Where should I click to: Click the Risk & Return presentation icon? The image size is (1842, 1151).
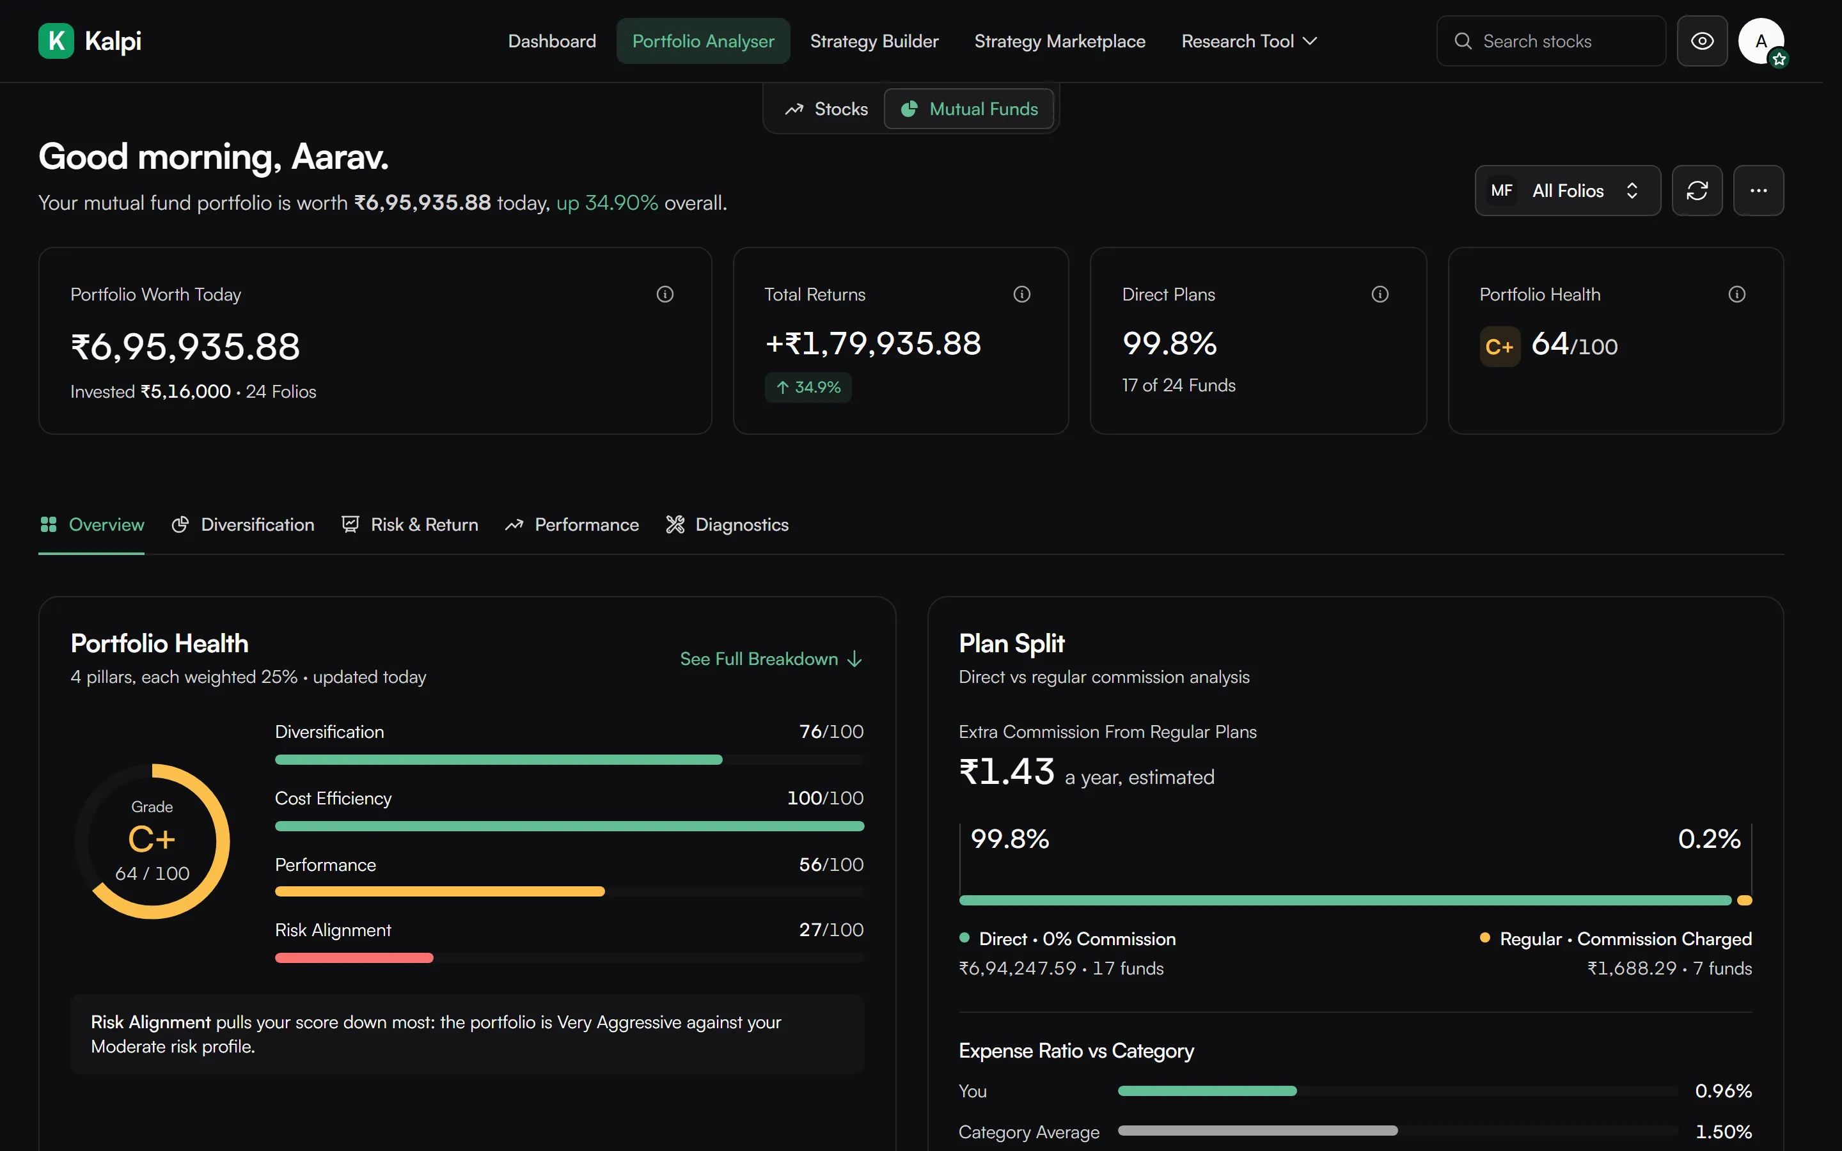coord(350,524)
